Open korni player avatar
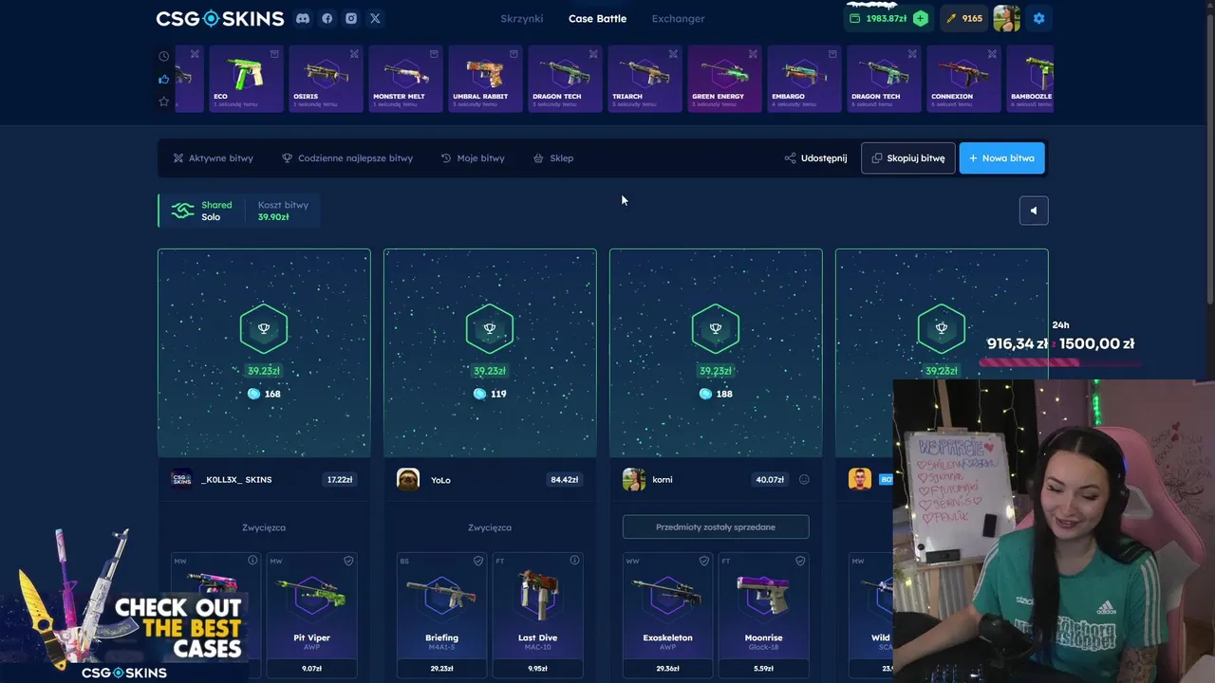 (634, 479)
